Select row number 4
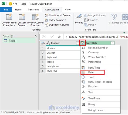This screenshot has height=115, width=128. (43, 62)
